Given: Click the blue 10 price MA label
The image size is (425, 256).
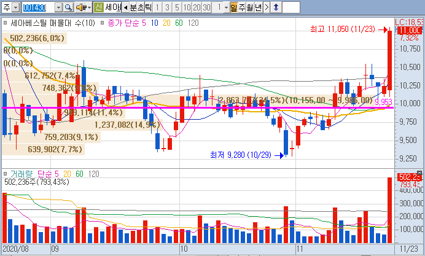Looking at the screenshot, I should pyautogui.click(x=155, y=23).
